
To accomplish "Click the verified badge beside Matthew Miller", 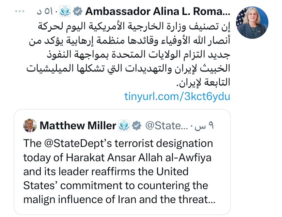I will click(137, 126).
